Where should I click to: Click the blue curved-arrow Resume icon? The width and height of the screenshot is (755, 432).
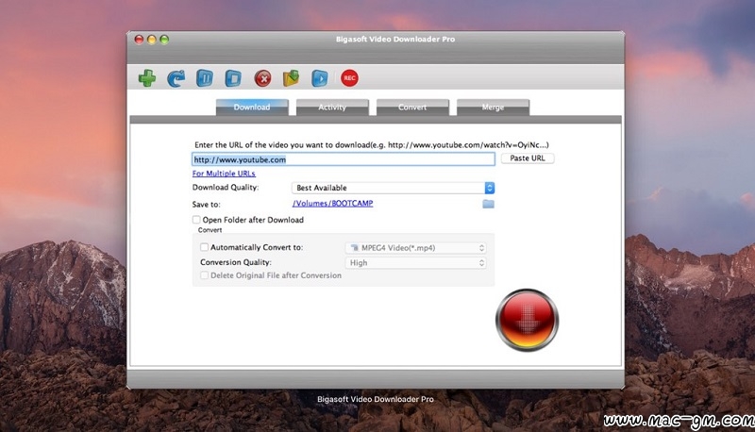(x=176, y=78)
